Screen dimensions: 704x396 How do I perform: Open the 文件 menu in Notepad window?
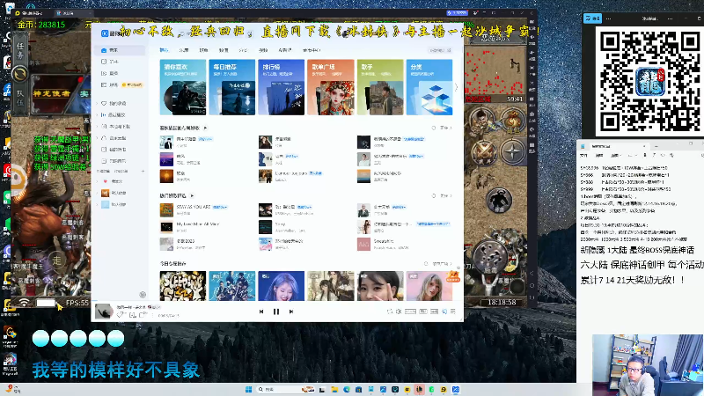point(583,156)
